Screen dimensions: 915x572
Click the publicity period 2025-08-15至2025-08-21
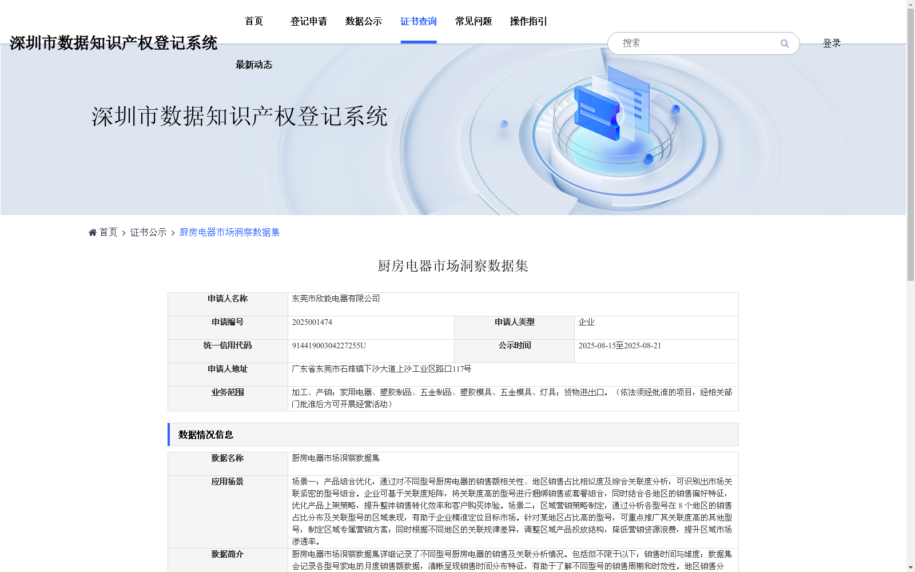click(x=620, y=345)
